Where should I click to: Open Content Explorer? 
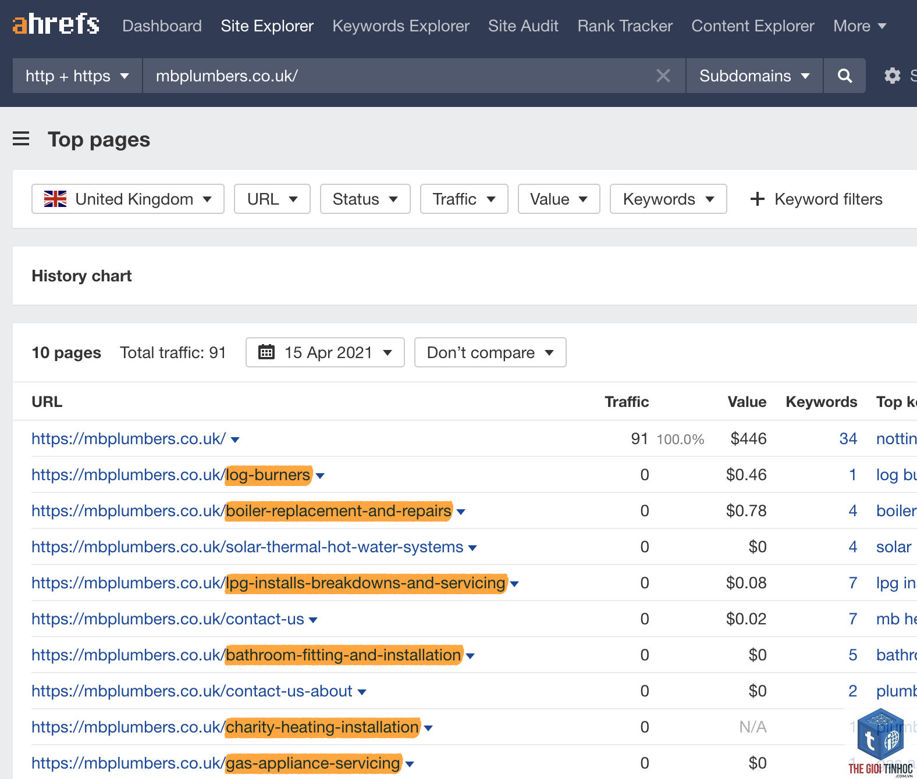[753, 26]
